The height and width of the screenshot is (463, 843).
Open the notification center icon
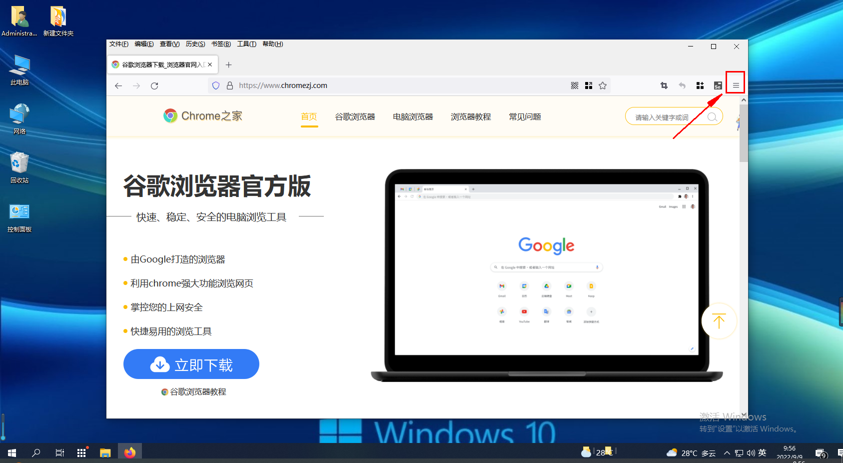click(821, 453)
